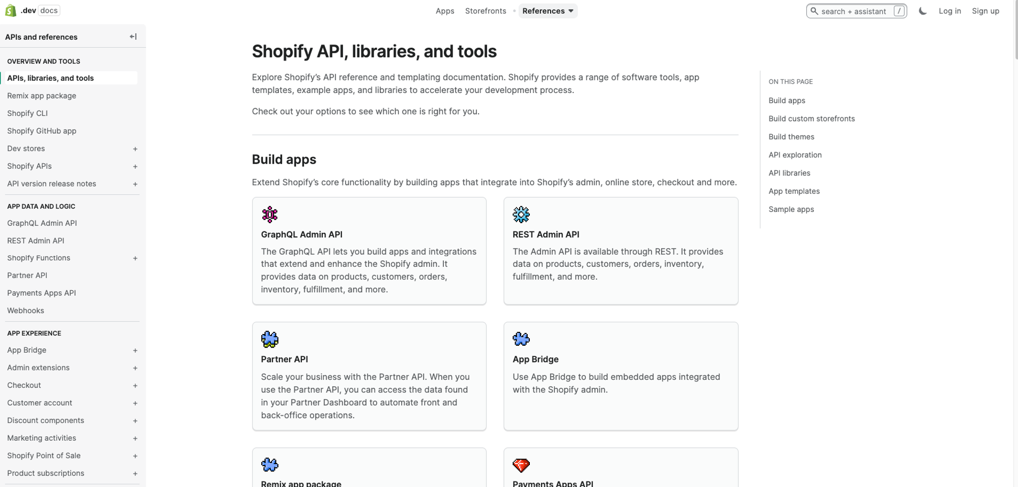Click the App Bridge puzzle icon
The height and width of the screenshot is (487, 1018).
tap(521, 339)
